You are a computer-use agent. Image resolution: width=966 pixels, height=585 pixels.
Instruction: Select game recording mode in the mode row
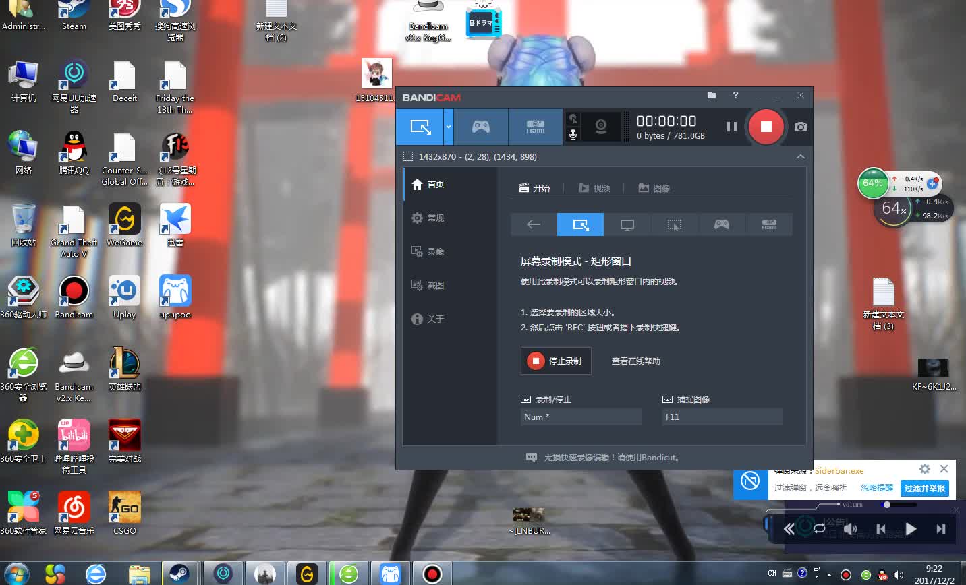click(722, 224)
